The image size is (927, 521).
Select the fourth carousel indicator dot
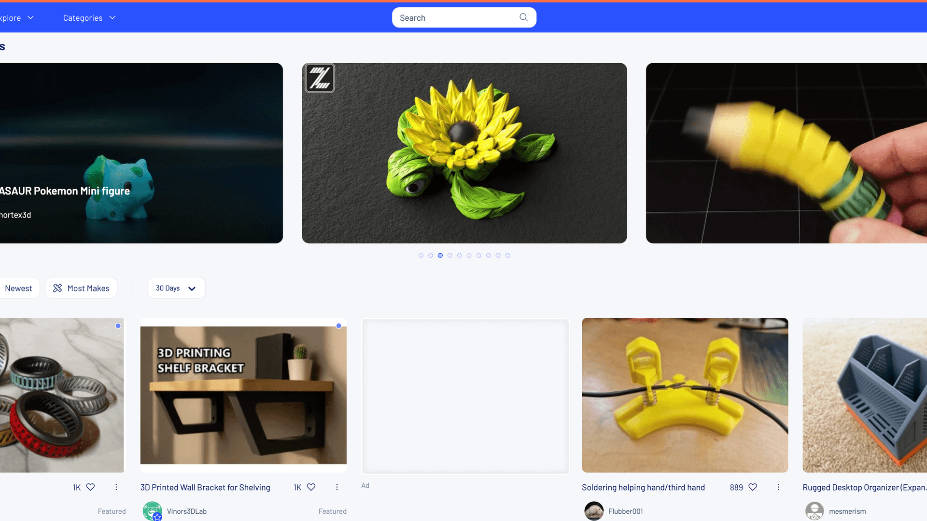coord(449,255)
